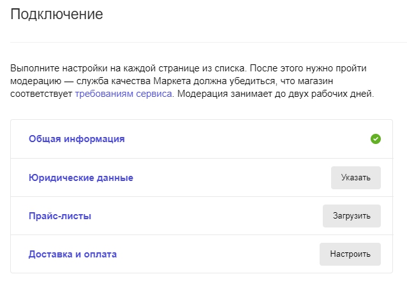407x281 pixels.
Task: Click the Настроить button for delivery
Action: pyautogui.click(x=350, y=254)
